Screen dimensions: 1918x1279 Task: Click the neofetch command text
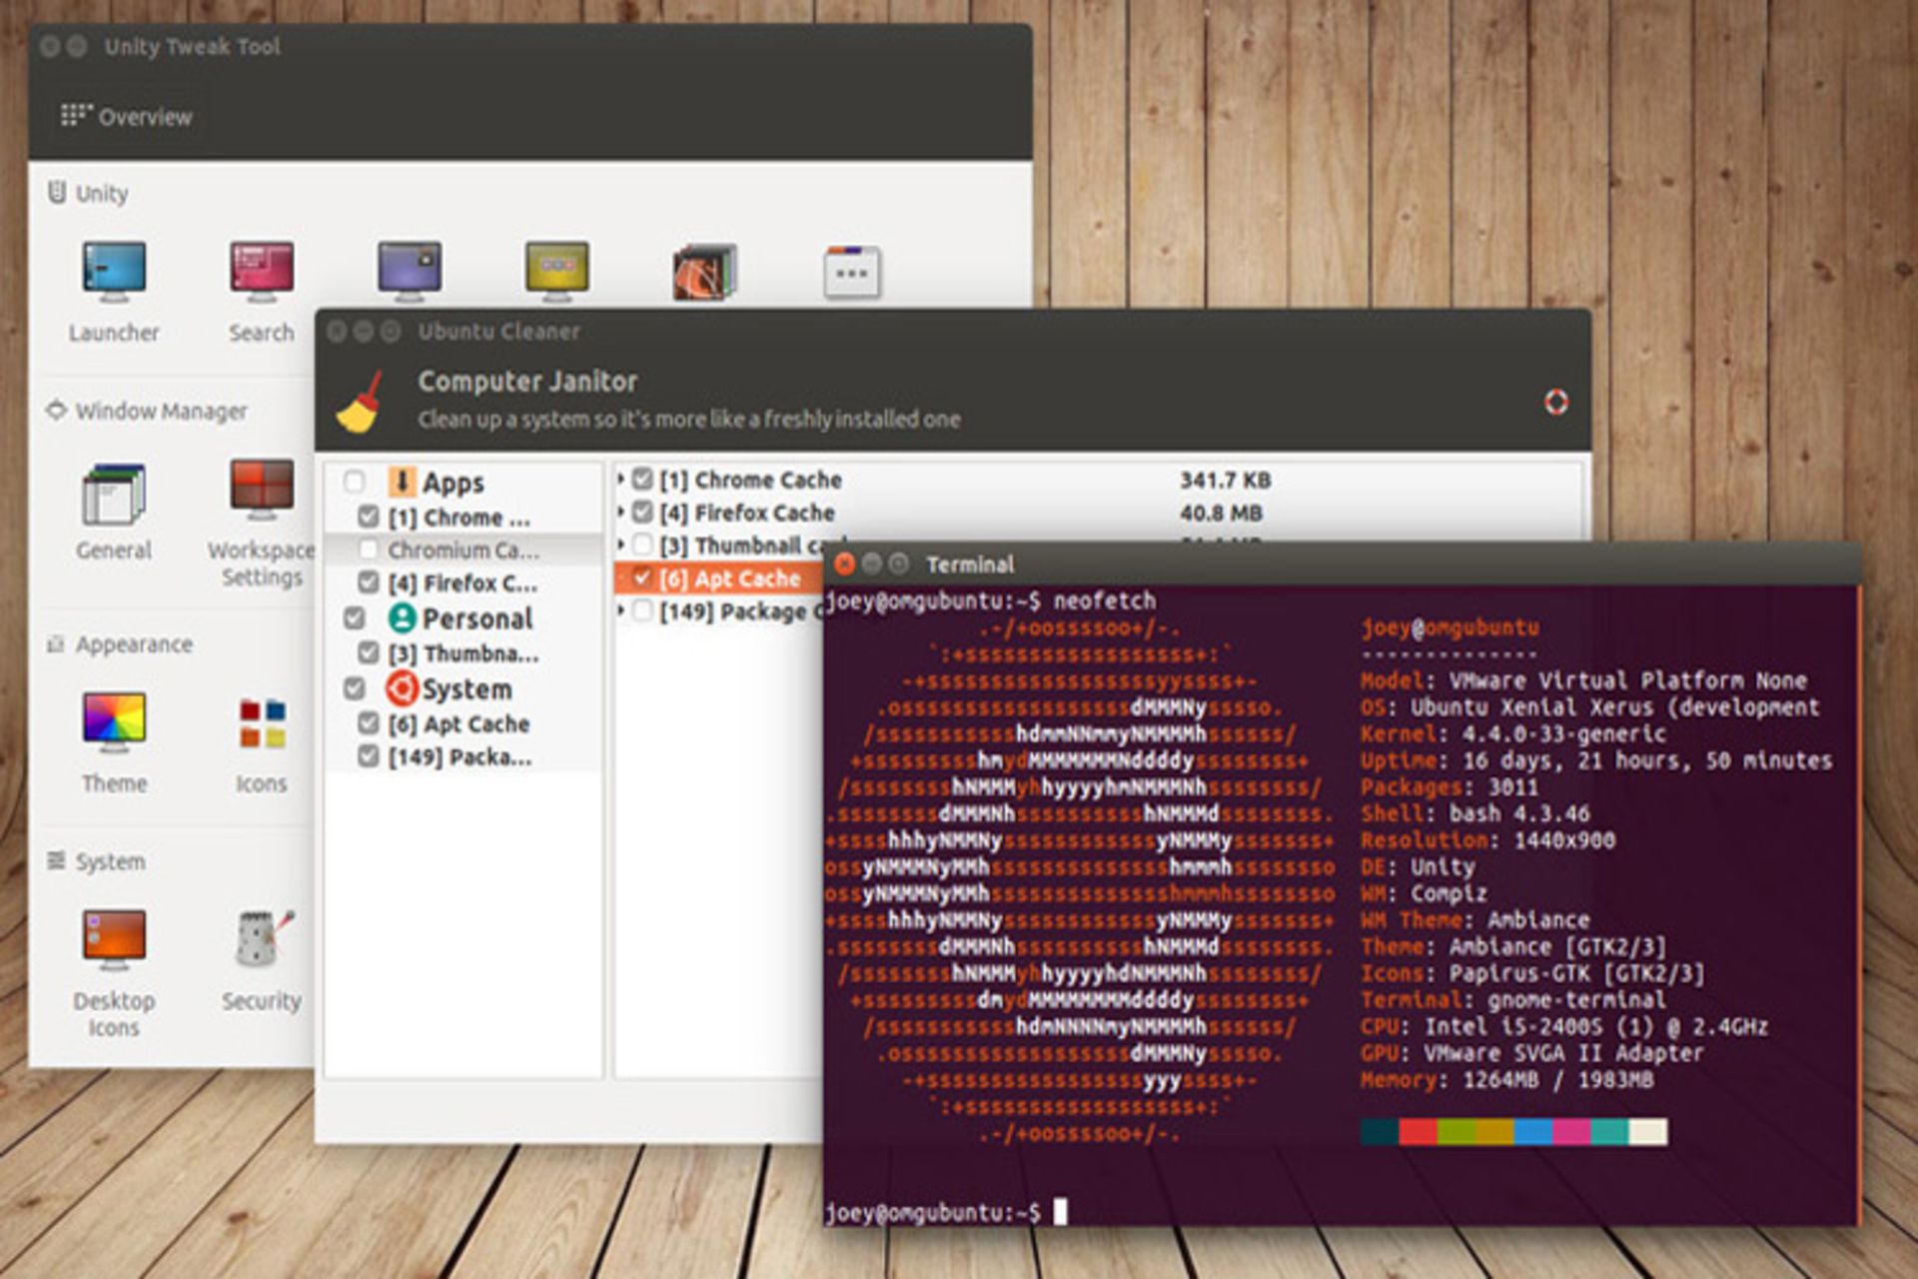click(x=1104, y=601)
